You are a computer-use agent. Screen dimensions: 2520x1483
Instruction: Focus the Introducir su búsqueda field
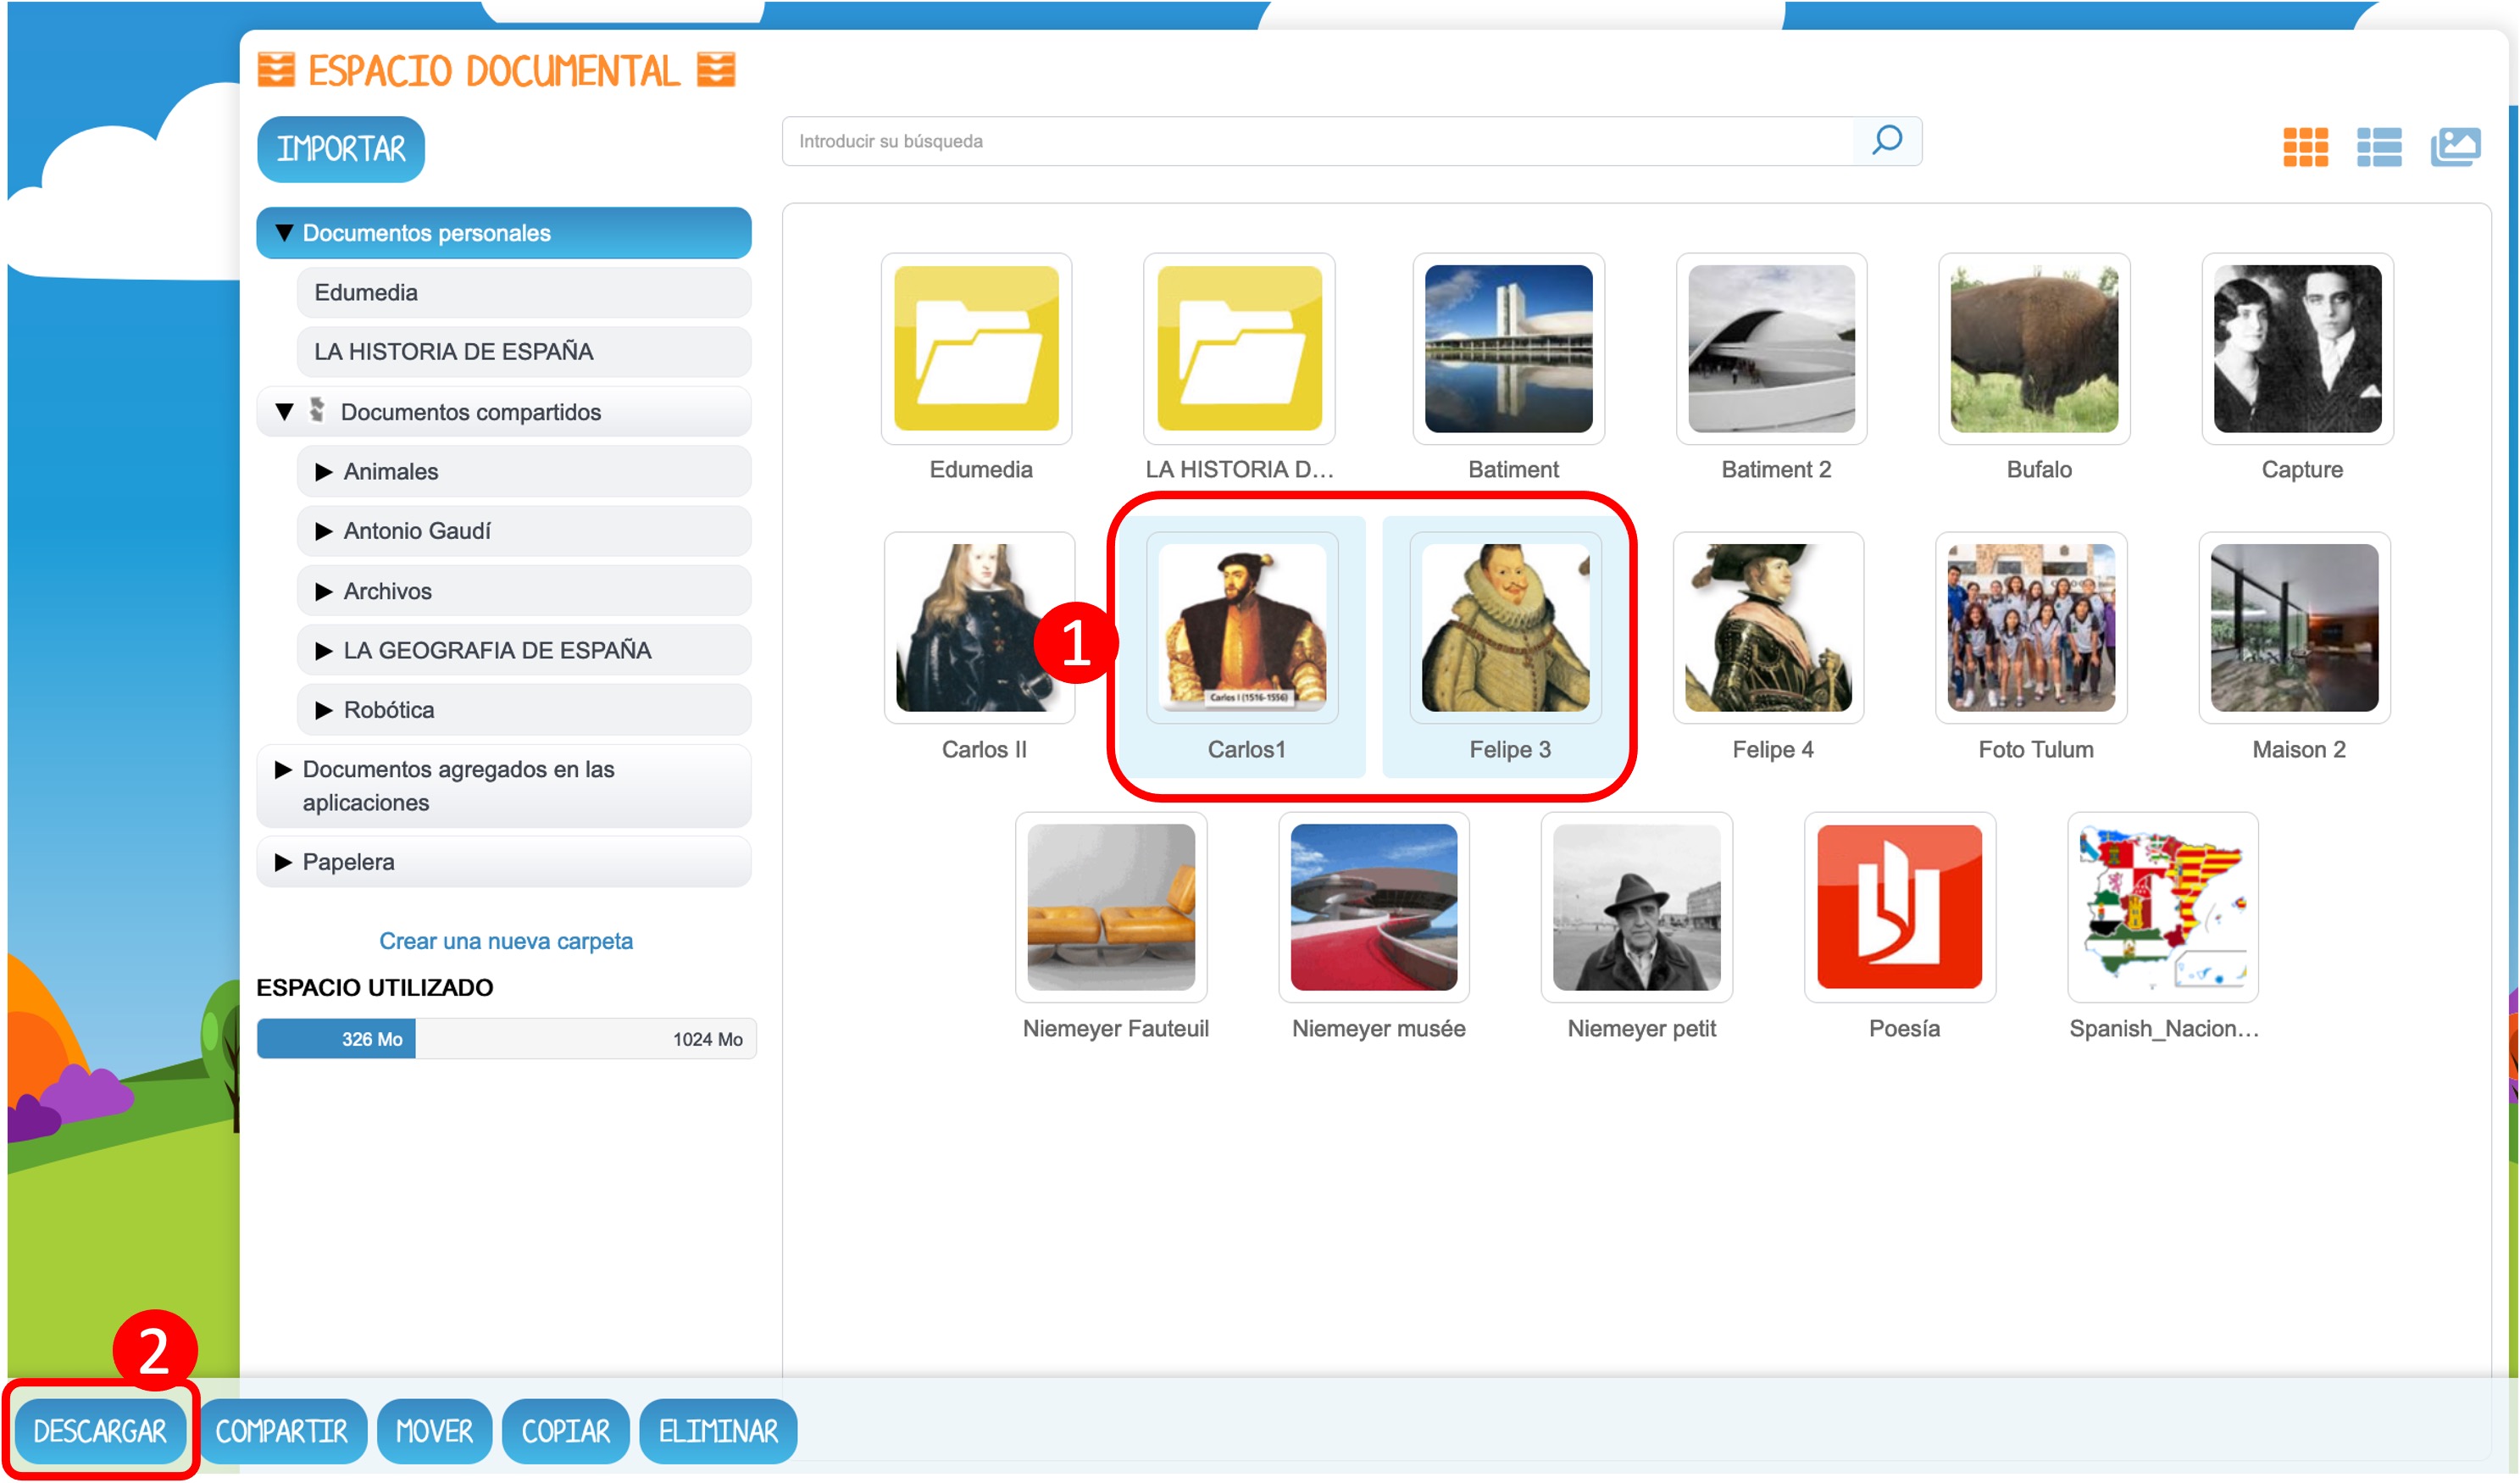pyautogui.click(x=1318, y=141)
